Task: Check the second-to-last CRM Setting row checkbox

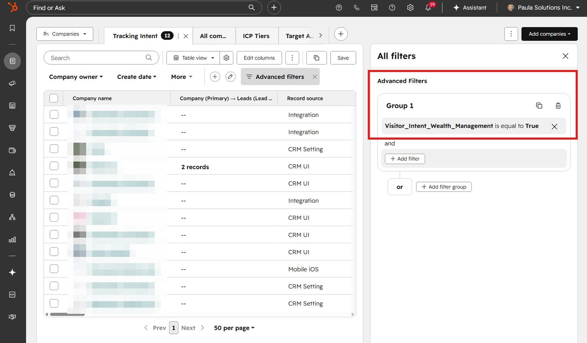Action: click(x=54, y=286)
